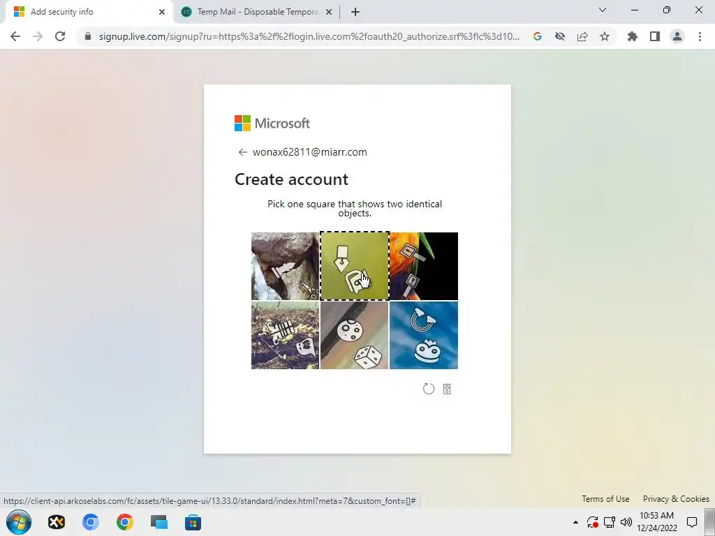Show hidden system tray icons
This screenshot has height=536, width=715.
(x=575, y=522)
